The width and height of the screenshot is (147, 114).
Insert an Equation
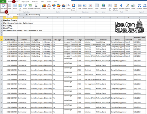pyautogui.click(x=139, y=7)
